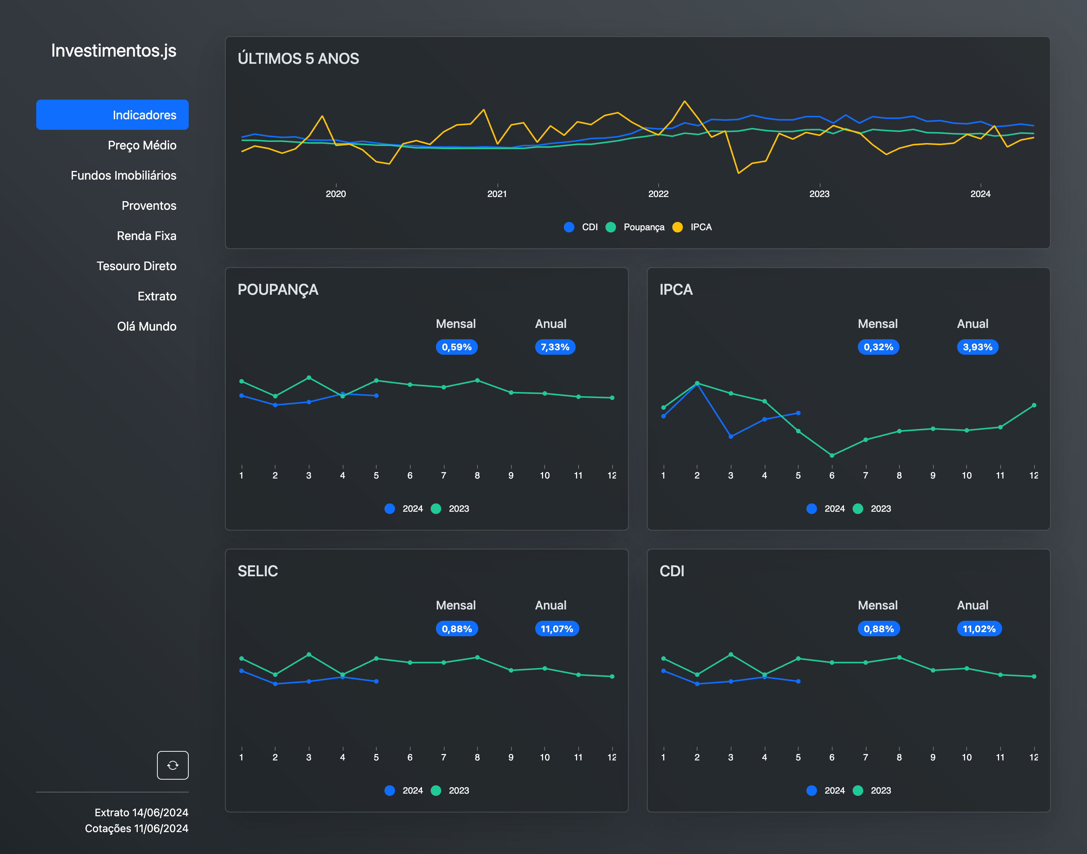
Task: Toggle 2024 legend in CDI chart
Action: (x=826, y=791)
